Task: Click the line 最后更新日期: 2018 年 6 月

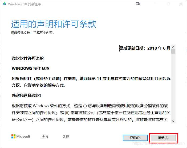Action: point(145,48)
